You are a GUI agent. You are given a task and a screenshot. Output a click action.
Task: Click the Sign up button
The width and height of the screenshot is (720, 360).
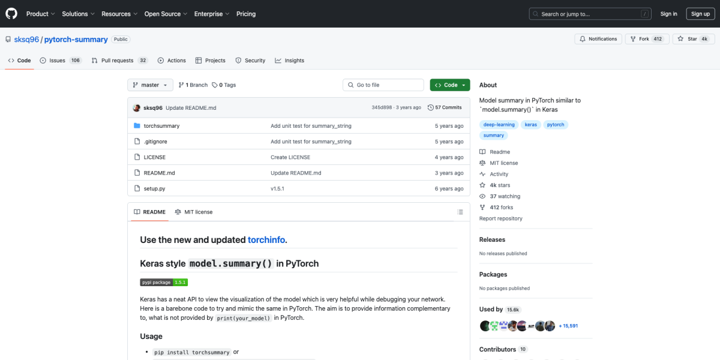pos(700,13)
